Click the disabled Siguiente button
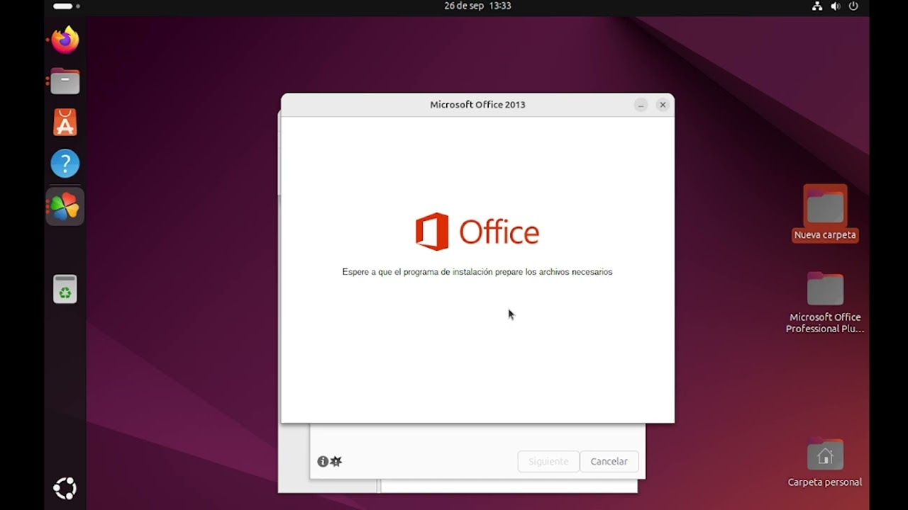This screenshot has height=510, width=908. [548, 461]
